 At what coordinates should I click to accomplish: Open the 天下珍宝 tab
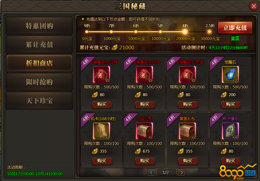(39, 101)
